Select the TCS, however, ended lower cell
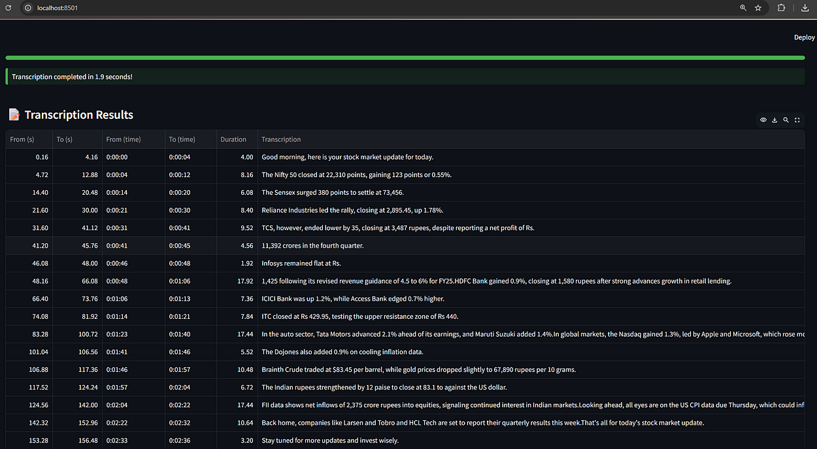Screen dimensions: 817x449 (x=531, y=227)
